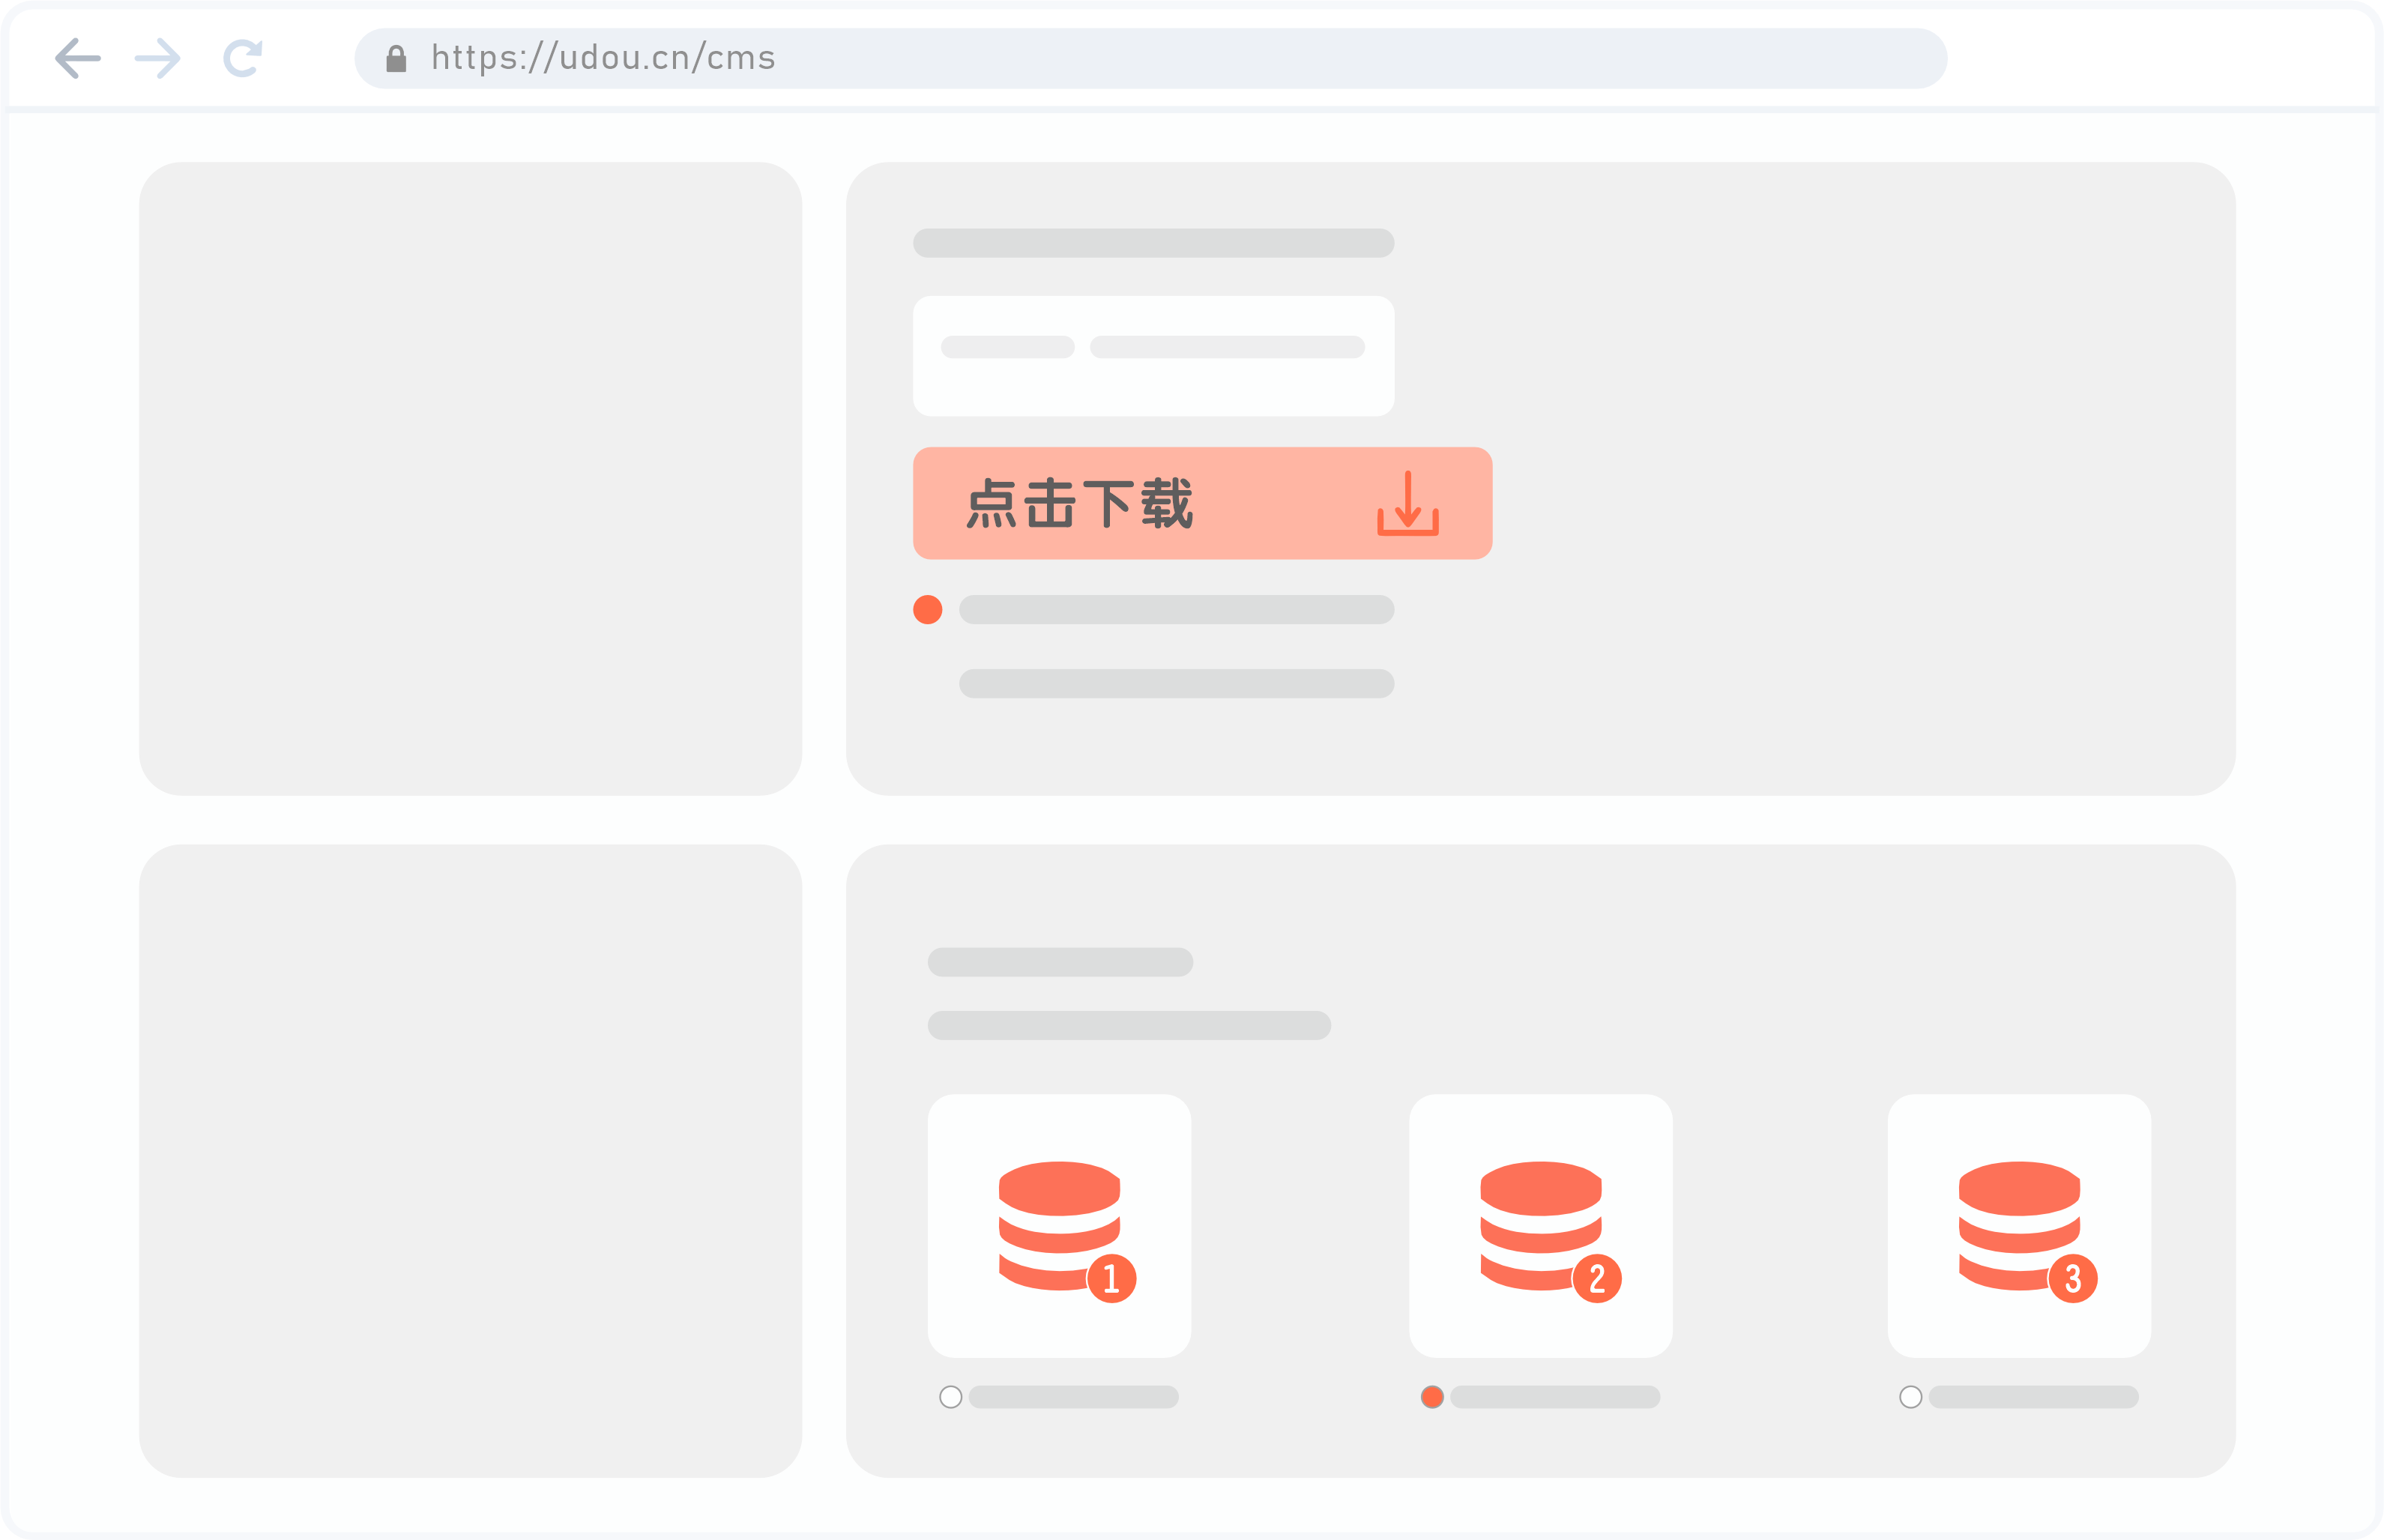Select the radio button under database 1
Screen dimensions: 2384x1540
click(951, 1396)
